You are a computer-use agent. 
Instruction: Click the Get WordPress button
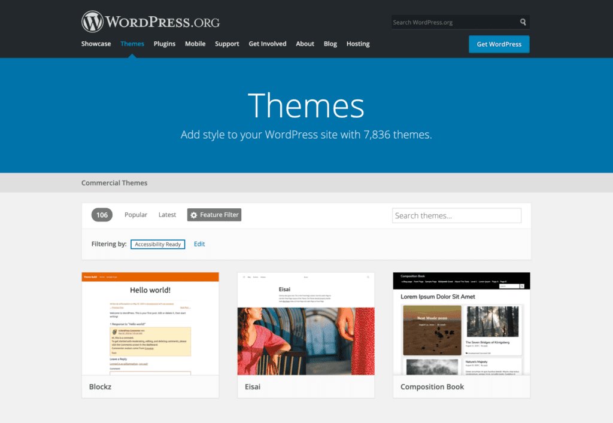coord(499,44)
